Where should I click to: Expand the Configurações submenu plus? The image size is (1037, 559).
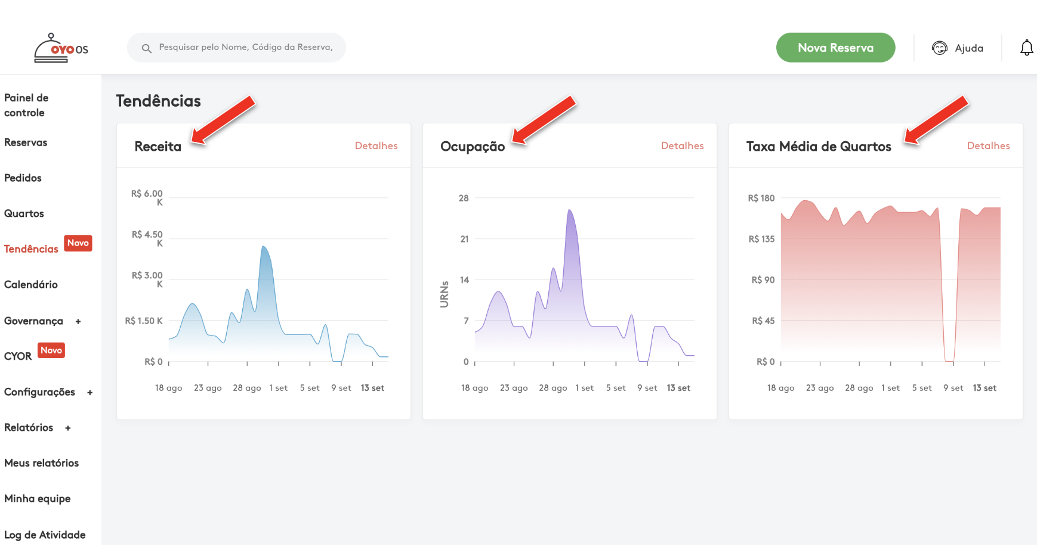pyautogui.click(x=90, y=393)
